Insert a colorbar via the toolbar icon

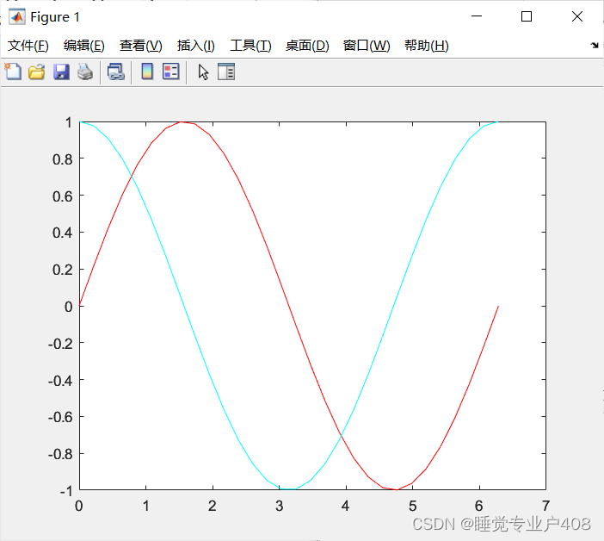[x=147, y=72]
